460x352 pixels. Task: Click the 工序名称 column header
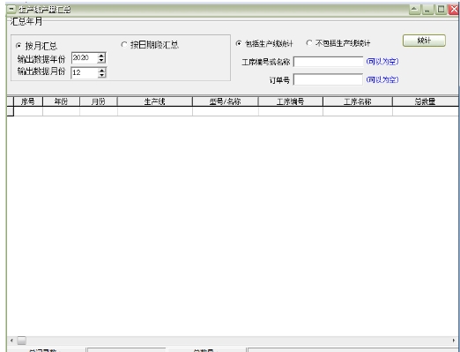point(358,101)
